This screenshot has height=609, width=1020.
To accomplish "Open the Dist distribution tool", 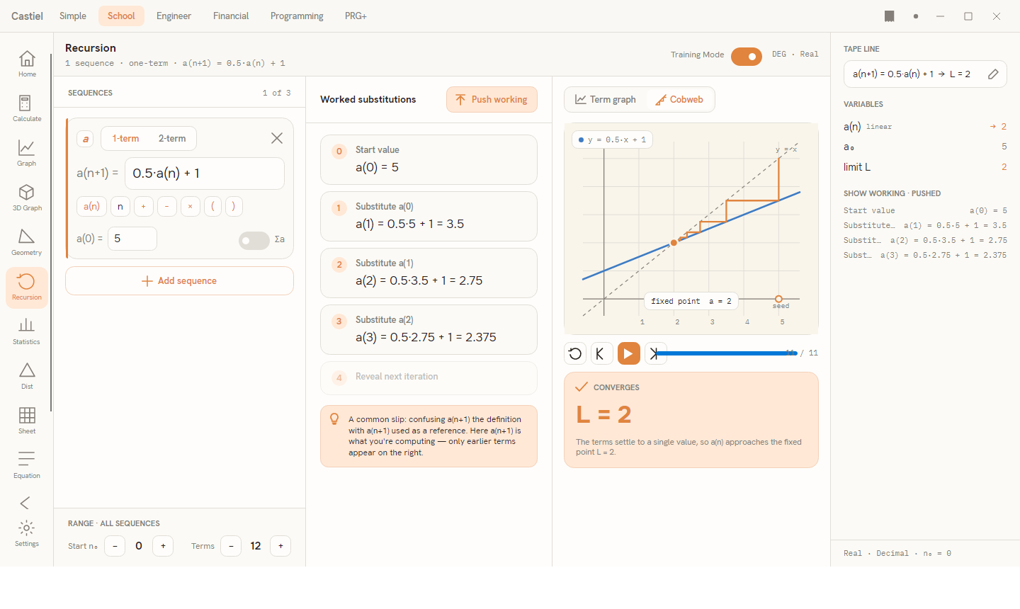I will (x=27, y=376).
